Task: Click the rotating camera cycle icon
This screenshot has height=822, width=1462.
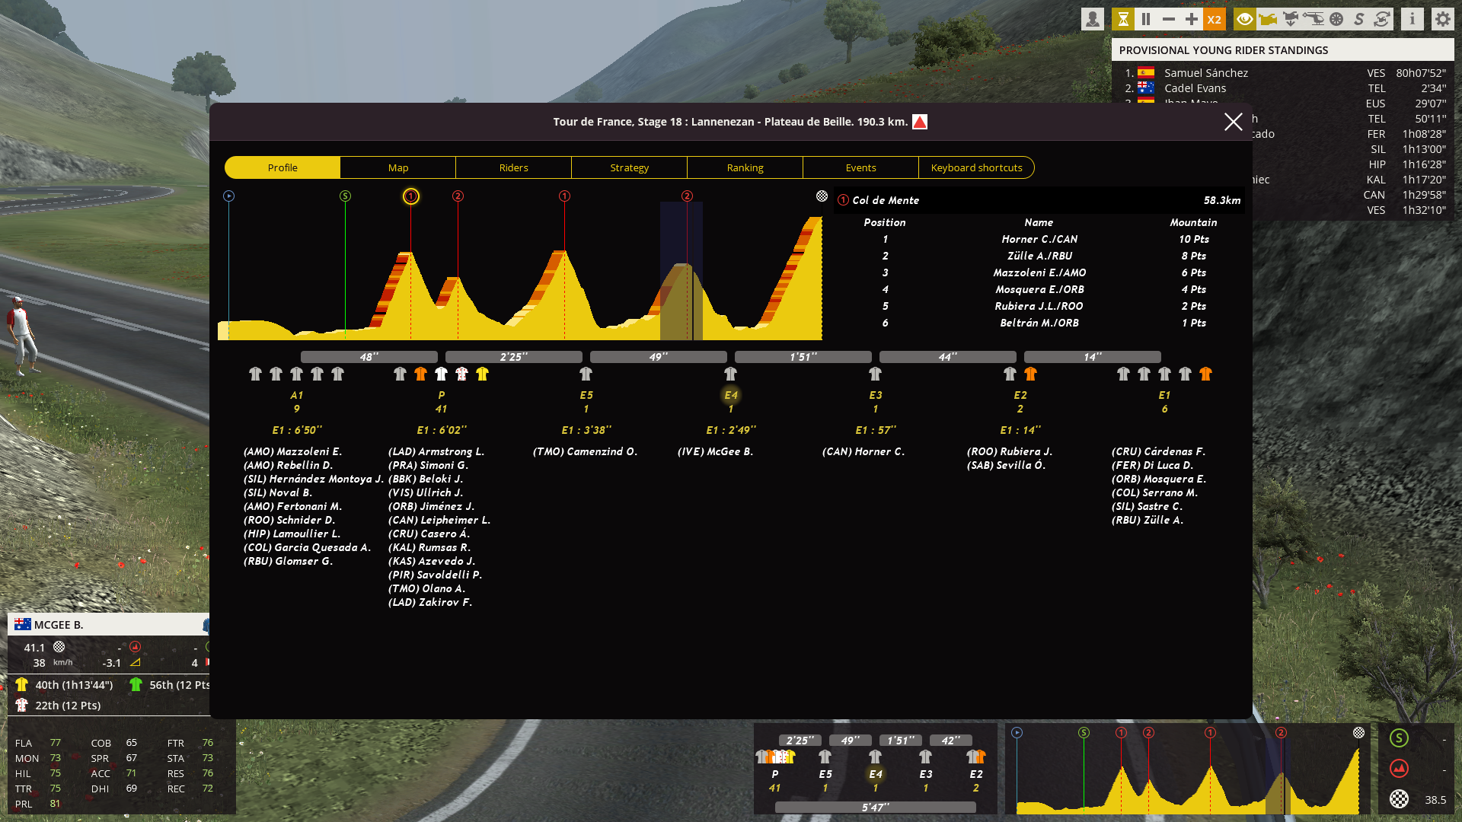Action: point(1382,19)
